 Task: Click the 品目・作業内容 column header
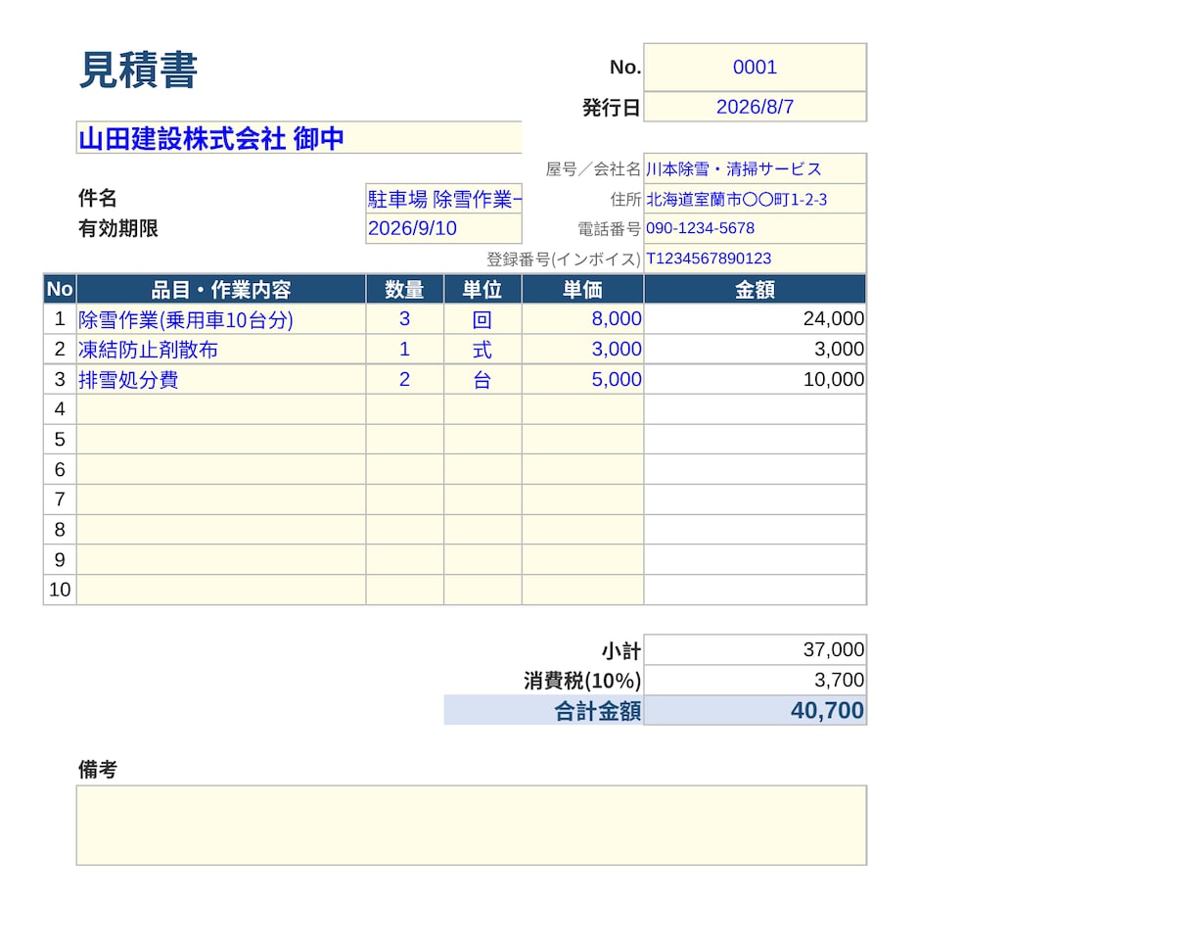[221, 290]
